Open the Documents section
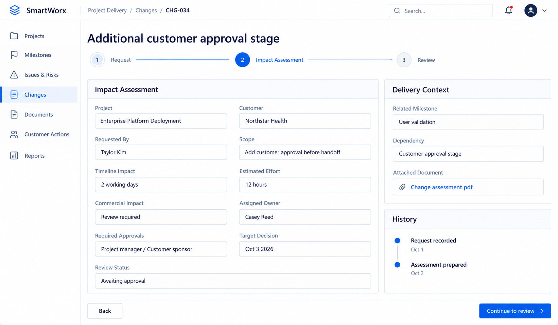Image resolution: width=558 pixels, height=325 pixels. click(39, 115)
